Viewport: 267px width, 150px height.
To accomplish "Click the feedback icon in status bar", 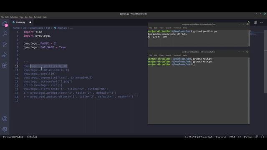I will pos(257,137).
